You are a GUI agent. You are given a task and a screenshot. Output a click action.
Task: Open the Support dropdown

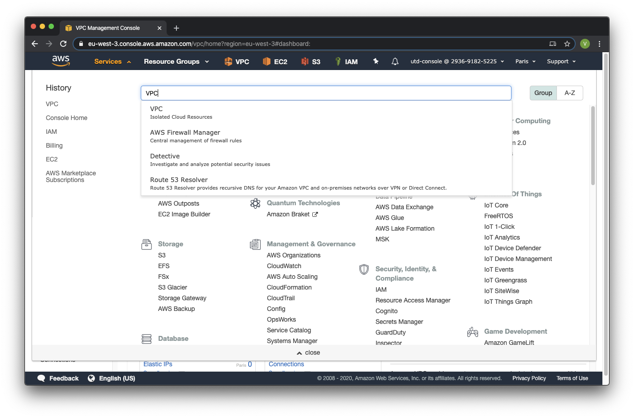pos(561,62)
